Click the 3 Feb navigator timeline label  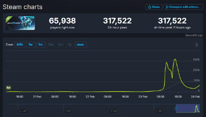67,111
